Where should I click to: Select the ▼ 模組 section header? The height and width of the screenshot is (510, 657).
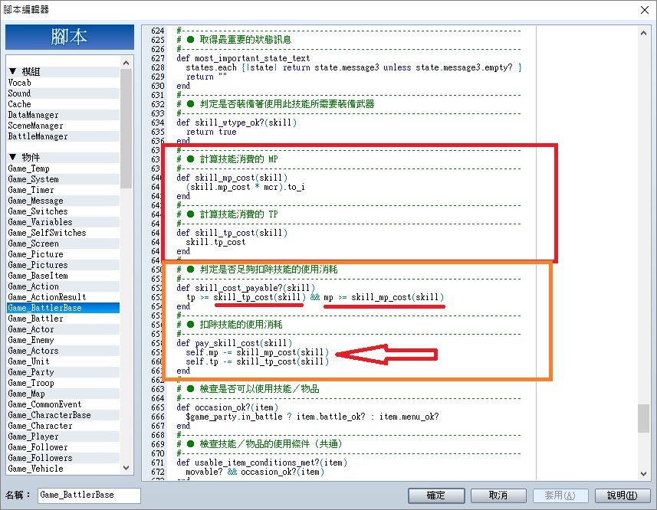click(x=64, y=71)
